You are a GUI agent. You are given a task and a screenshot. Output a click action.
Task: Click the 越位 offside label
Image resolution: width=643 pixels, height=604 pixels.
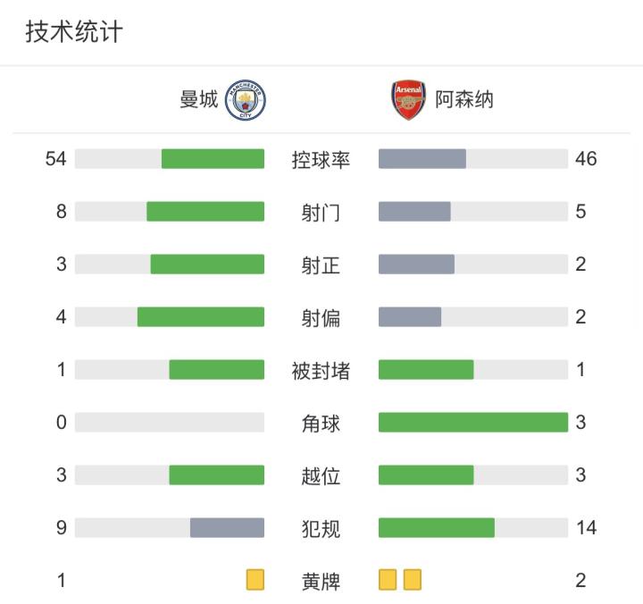(x=321, y=476)
